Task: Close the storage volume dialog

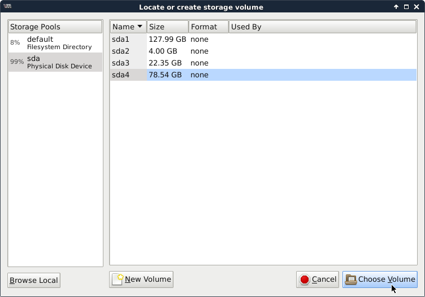Action: click(x=417, y=7)
